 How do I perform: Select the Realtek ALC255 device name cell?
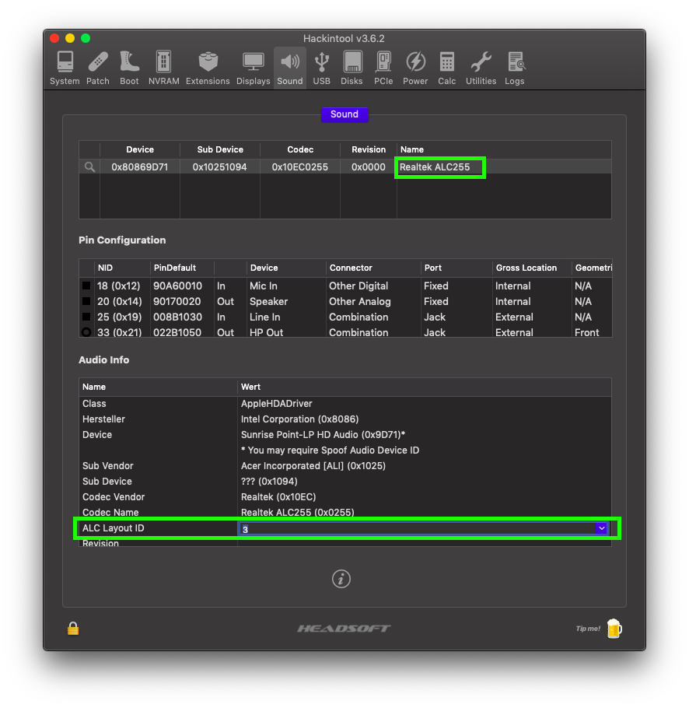[x=435, y=167]
